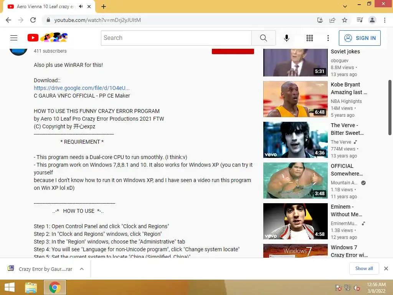Open the downloaded Crazy Error rar file
Viewport: 393px width, 295px height.
(40, 269)
